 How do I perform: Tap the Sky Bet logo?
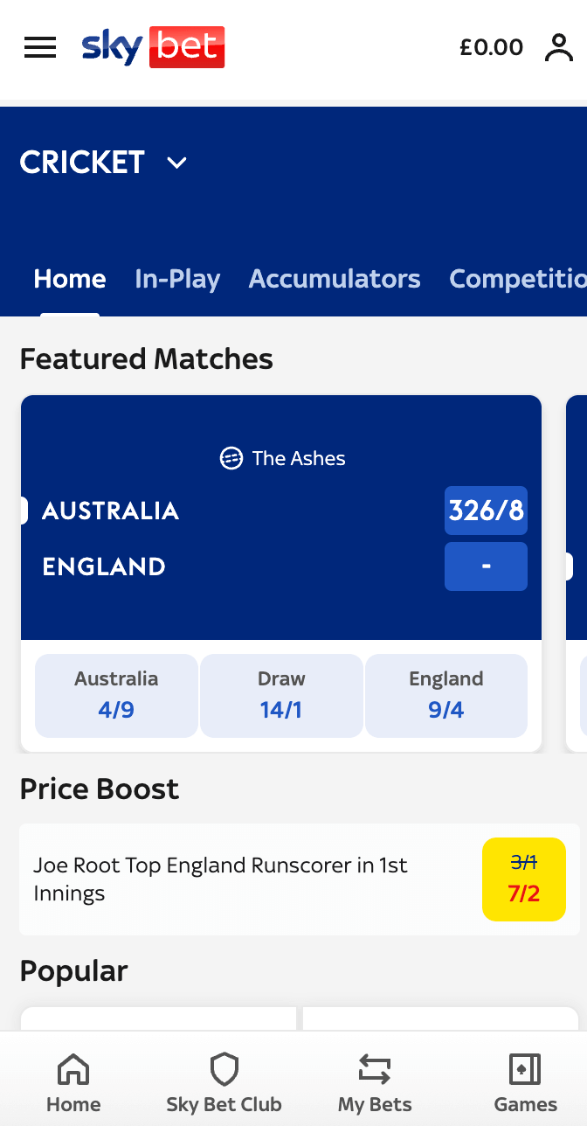click(153, 47)
